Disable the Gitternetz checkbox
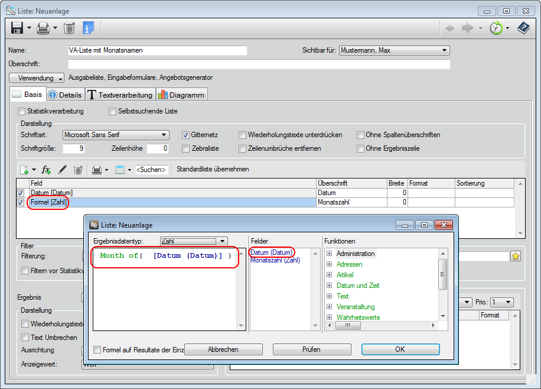 click(185, 135)
